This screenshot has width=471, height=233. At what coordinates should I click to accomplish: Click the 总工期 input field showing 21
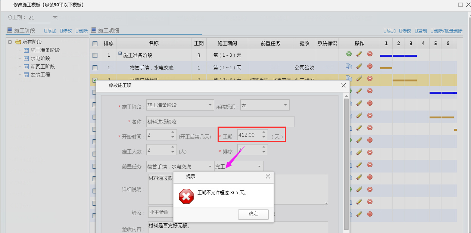tap(38, 18)
